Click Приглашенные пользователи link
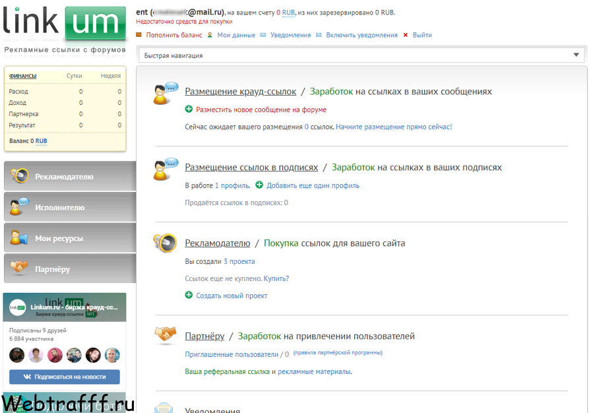The width and height of the screenshot is (589, 413). tap(232, 354)
